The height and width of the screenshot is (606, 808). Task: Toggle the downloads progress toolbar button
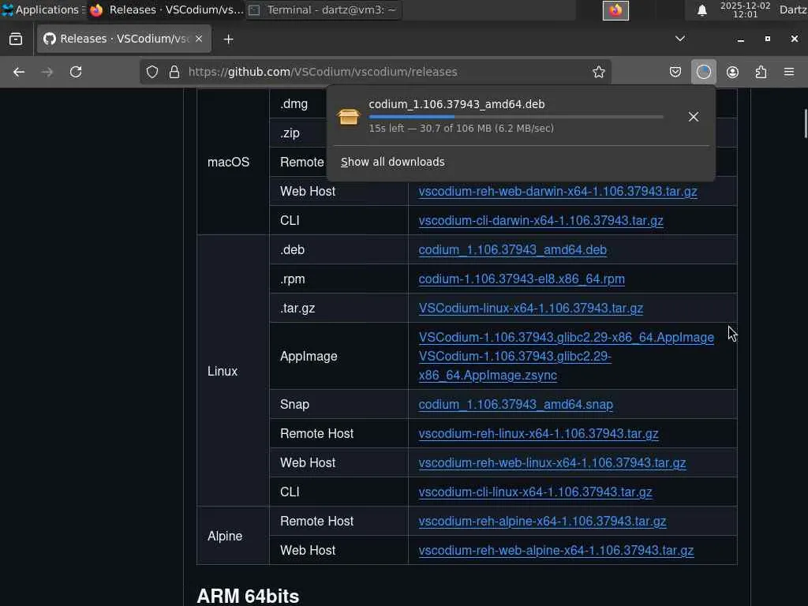[703, 72]
